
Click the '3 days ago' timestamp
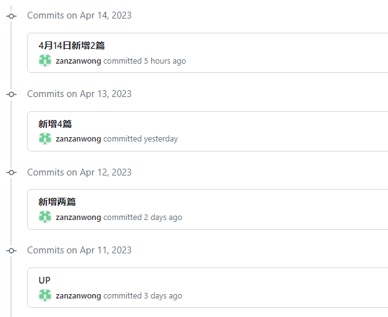click(163, 296)
